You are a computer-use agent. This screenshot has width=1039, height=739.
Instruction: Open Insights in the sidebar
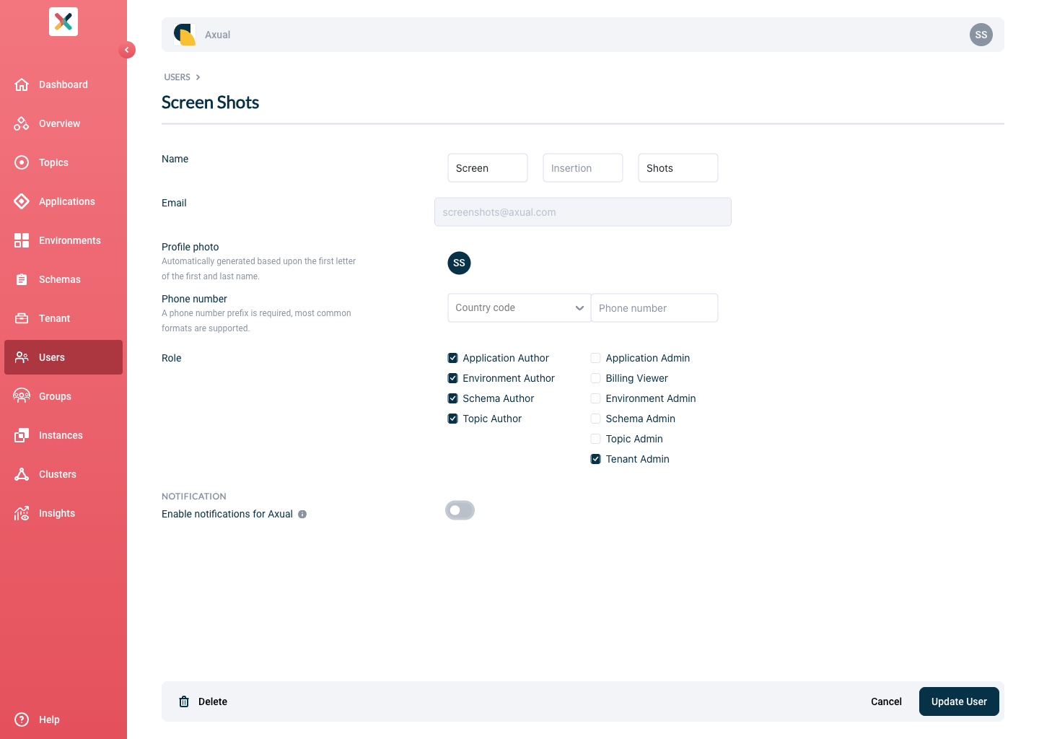(x=63, y=513)
